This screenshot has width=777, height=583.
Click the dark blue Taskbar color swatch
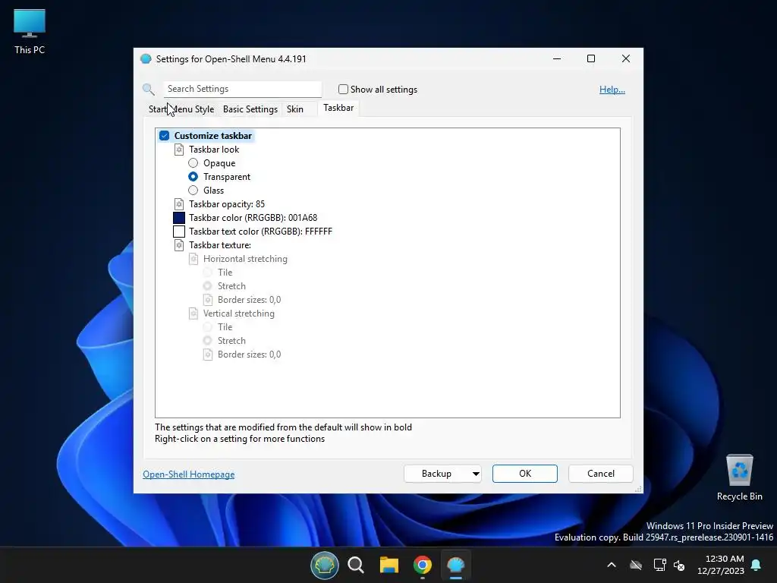click(179, 218)
